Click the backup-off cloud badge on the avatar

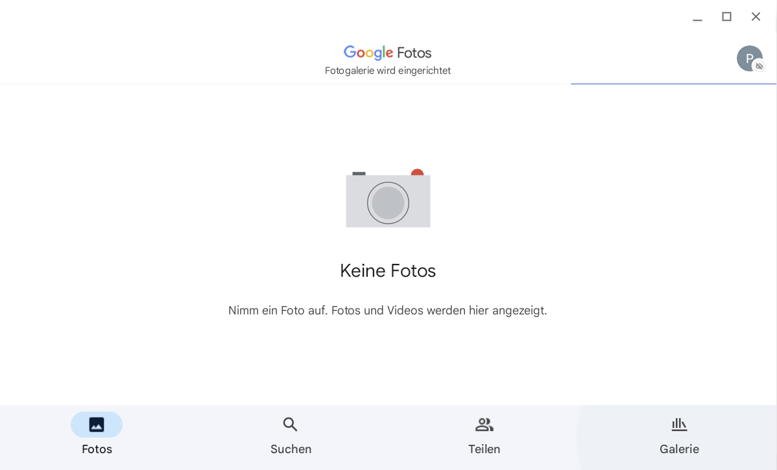pos(759,66)
